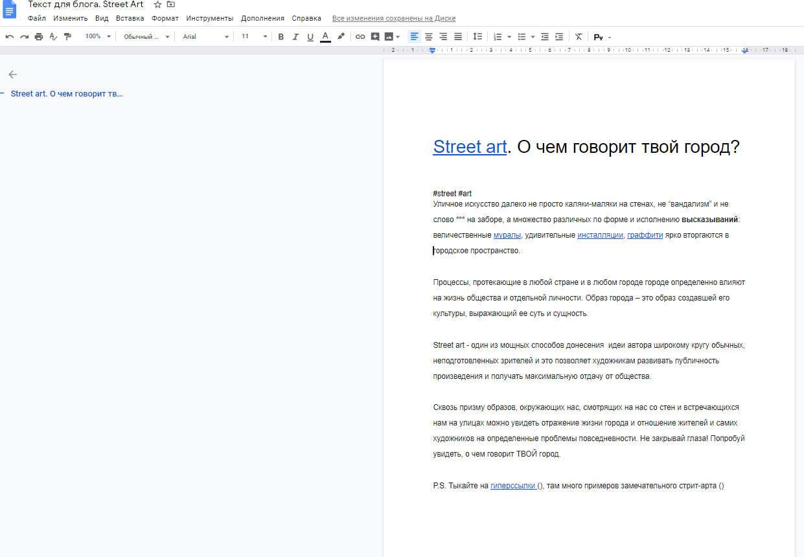
Task: Click the move-to-folder icon next to the title
Action: (x=171, y=5)
